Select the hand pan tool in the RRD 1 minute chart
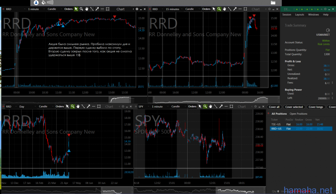The width and height of the screenshot is (336, 194). click(86, 9)
